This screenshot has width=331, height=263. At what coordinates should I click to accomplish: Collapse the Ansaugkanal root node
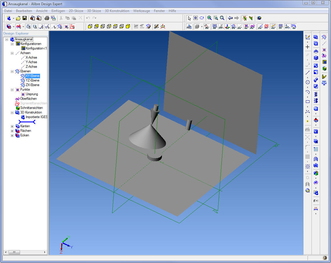[7, 39]
